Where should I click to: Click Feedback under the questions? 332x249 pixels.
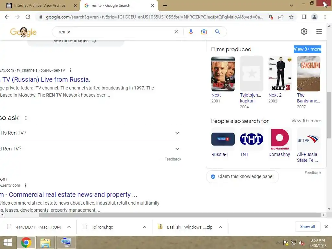click(x=173, y=159)
